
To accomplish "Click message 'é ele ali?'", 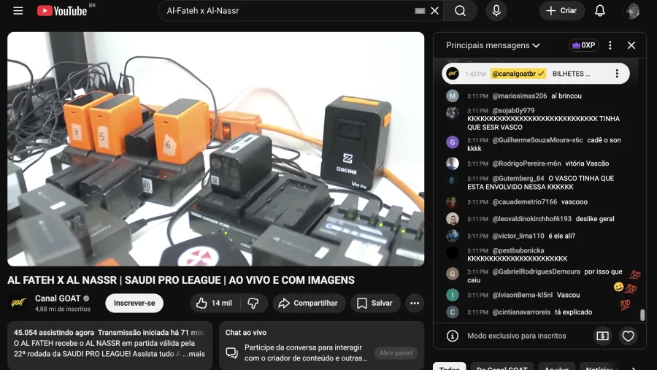I will pos(561,236).
